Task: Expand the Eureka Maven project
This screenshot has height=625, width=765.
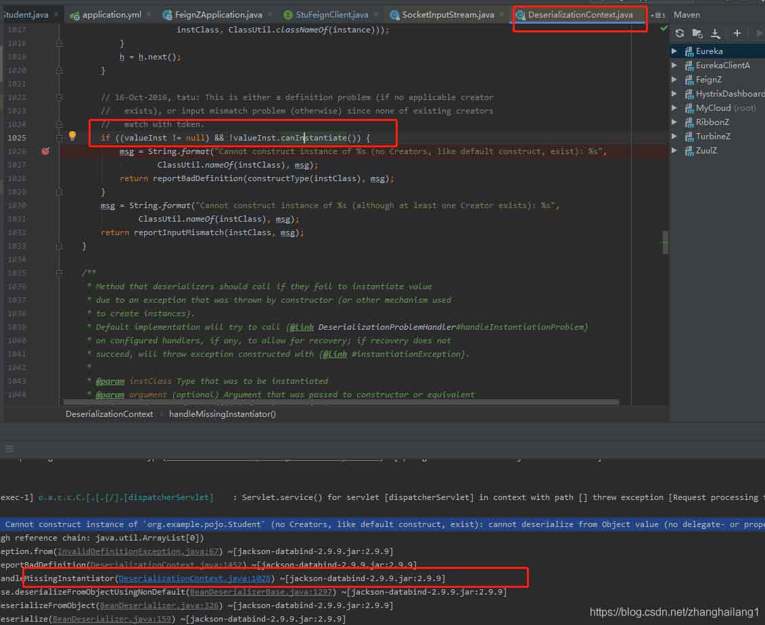Action: point(674,51)
